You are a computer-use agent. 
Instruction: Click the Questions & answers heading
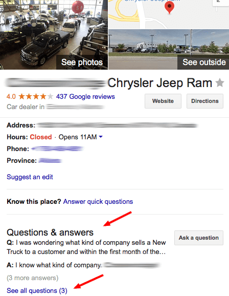(50, 232)
